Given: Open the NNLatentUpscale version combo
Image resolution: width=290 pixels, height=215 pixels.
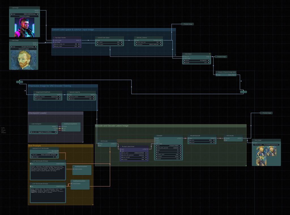Looking at the screenshot, I should pos(202,140).
